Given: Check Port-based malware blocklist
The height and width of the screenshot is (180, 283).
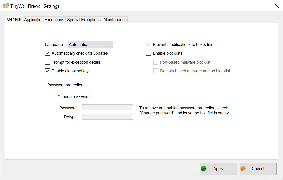Looking at the screenshot, I should pyautogui.click(x=156, y=62).
